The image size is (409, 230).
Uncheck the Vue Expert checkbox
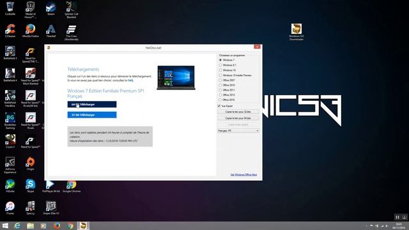tap(219, 106)
